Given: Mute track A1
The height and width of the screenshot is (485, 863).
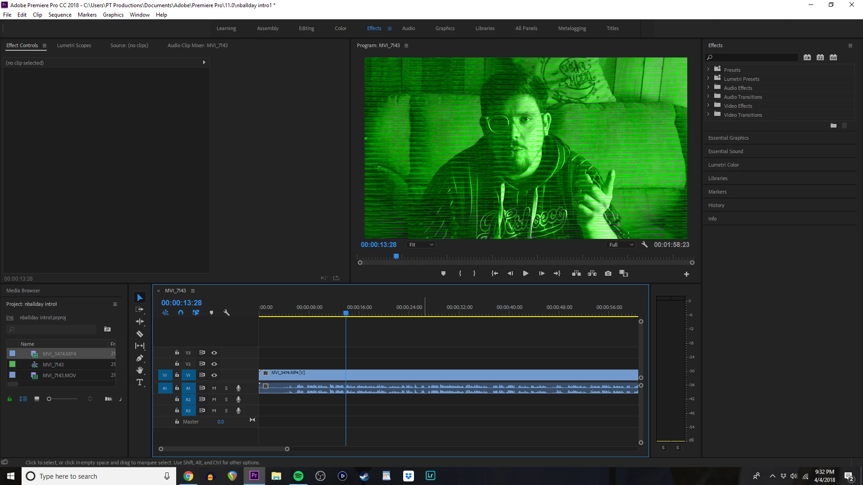Looking at the screenshot, I should tap(214, 388).
